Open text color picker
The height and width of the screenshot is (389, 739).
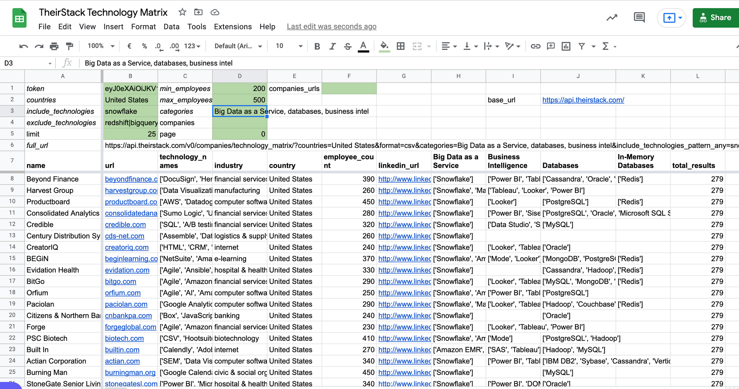point(364,47)
